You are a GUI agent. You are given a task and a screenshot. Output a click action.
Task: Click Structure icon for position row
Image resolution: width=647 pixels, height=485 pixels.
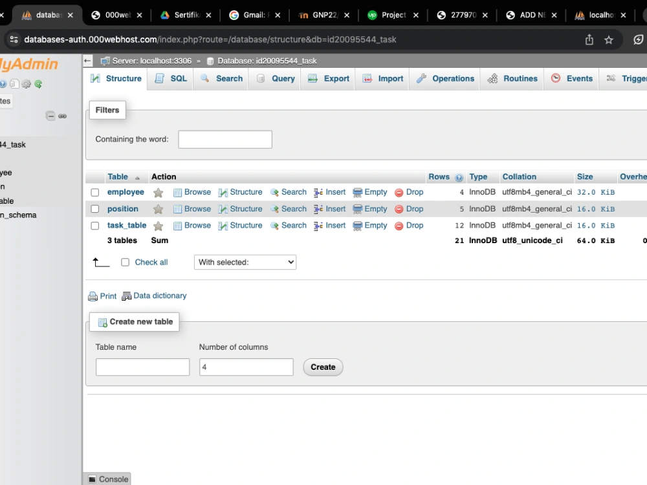point(223,209)
